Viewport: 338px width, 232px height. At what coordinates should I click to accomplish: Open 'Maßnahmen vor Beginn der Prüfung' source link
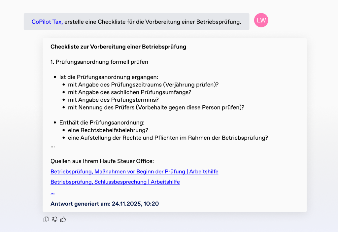click(134, 172)
